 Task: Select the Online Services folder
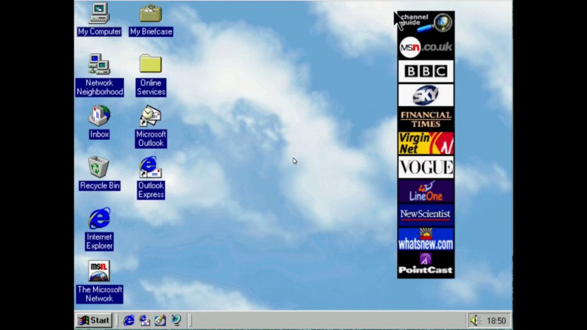151,75
